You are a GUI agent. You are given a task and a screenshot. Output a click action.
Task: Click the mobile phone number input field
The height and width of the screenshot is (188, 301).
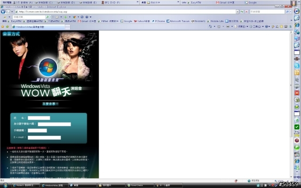[37, 131]
